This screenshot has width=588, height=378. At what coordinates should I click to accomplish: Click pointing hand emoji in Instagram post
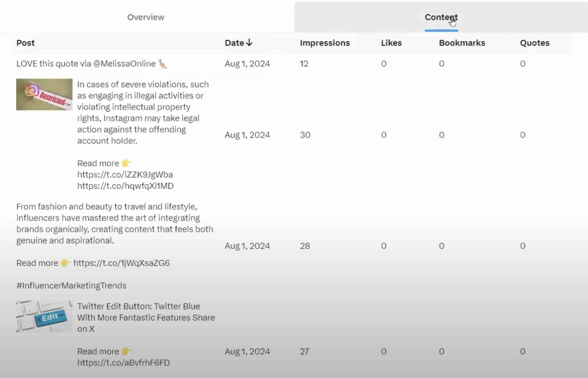126,163
